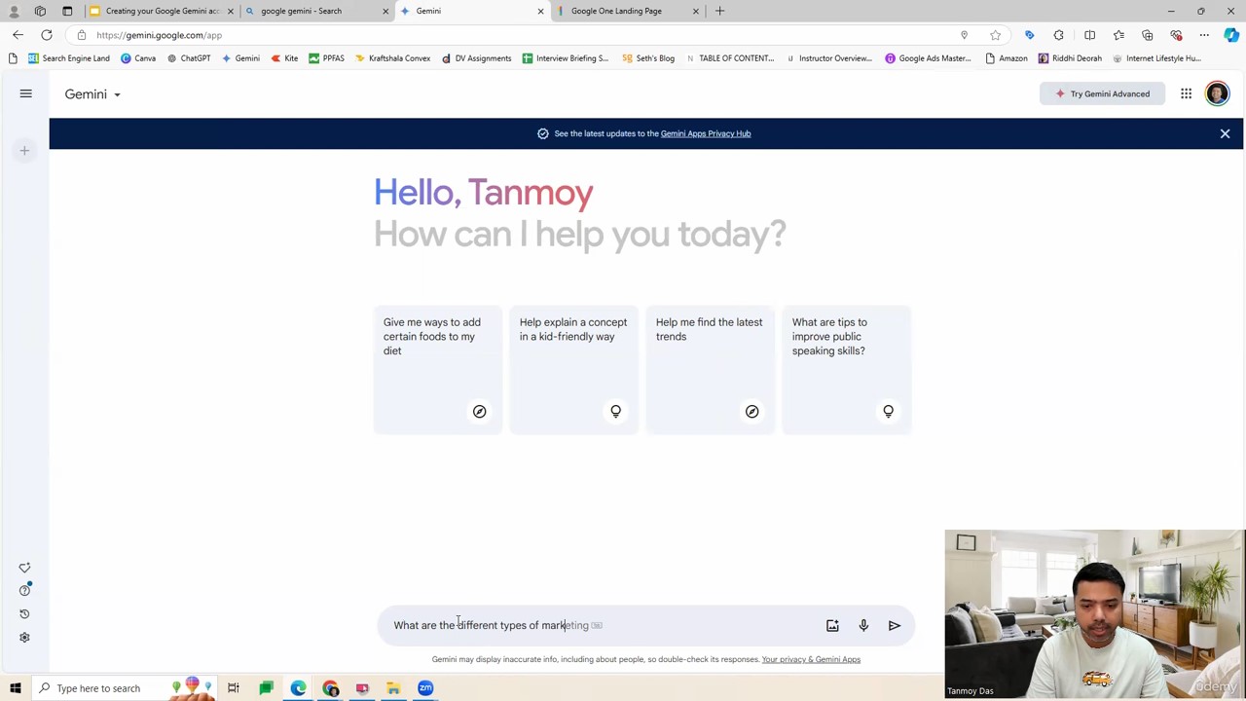Close the Gemini browser tab
Viewport: 1246px width, 701px height.
click(x=540, y=11)
